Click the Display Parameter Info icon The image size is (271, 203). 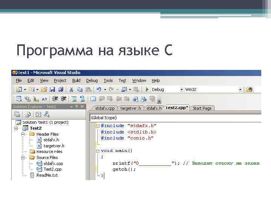[x=27, y=99]
